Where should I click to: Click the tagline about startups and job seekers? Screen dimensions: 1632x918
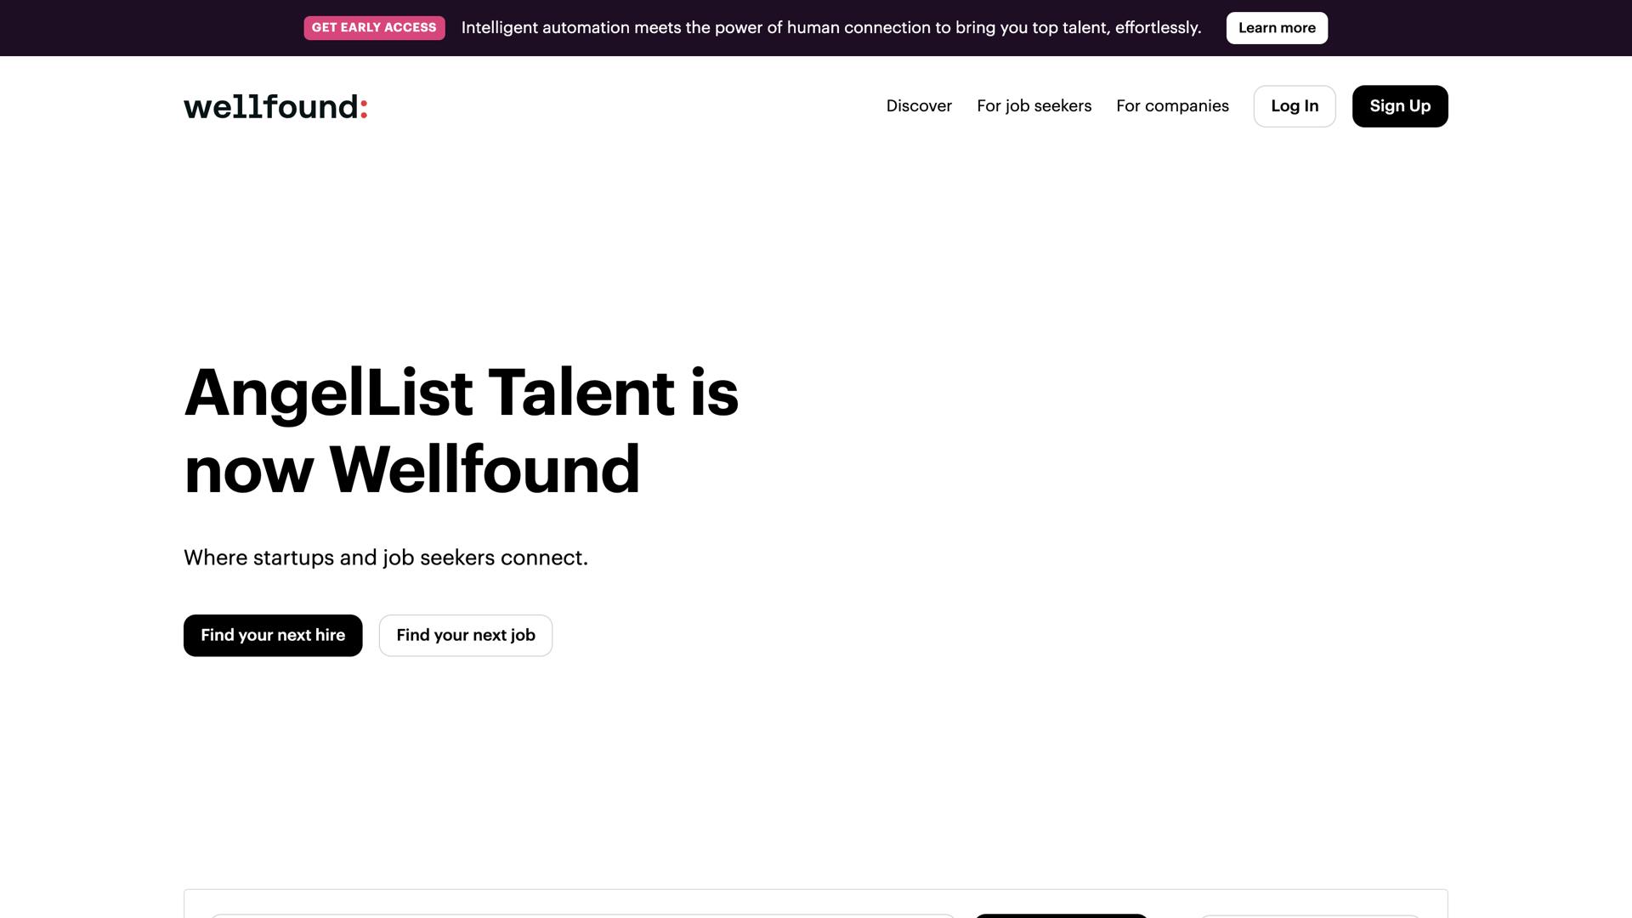pyautogui.click(x=385, y=558)
